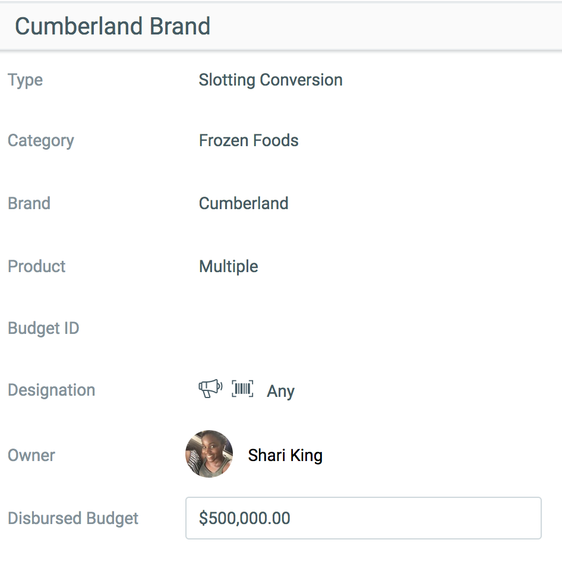Click the Cumberland Brand header title
Screen dimensions: 562x568
click(113, 26)
